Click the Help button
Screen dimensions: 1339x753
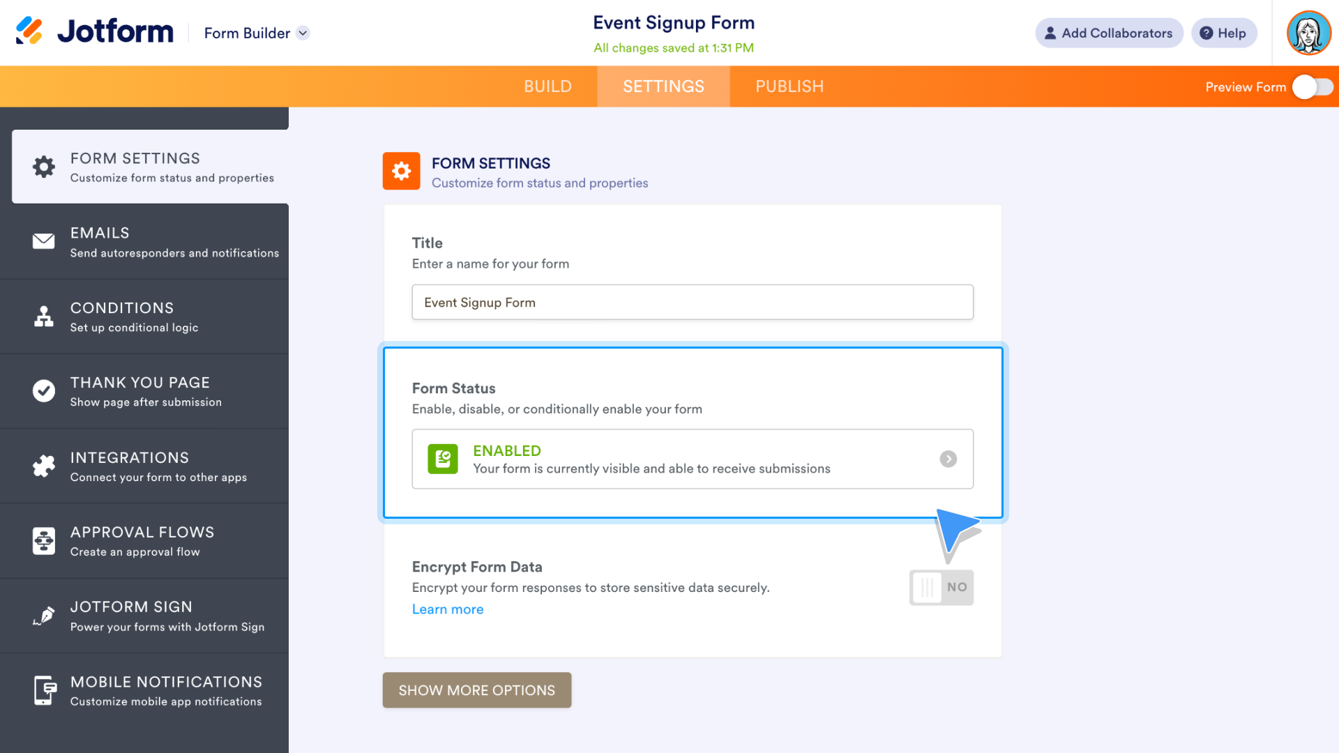coord(1223,33)
